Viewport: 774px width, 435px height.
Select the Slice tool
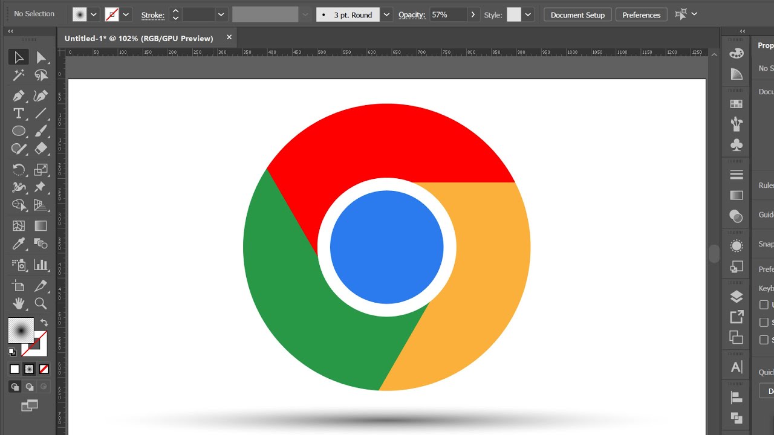(41, 286)
